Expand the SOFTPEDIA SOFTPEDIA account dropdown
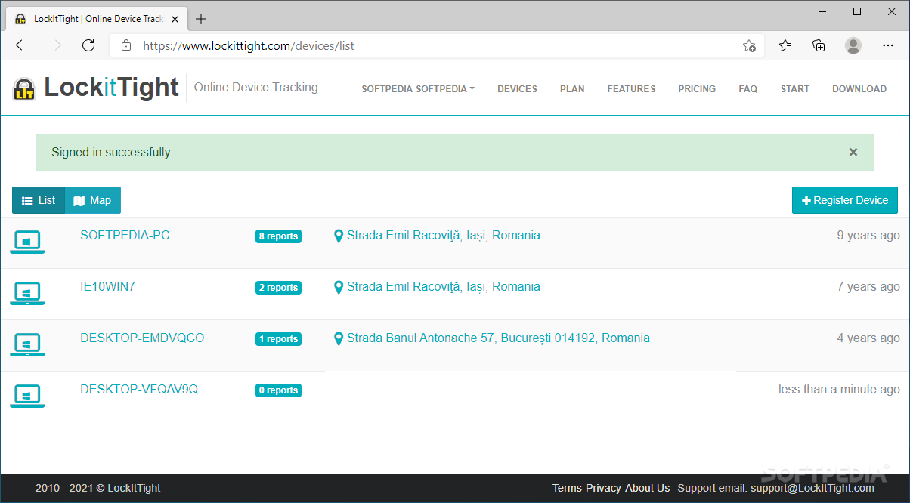 418,89
